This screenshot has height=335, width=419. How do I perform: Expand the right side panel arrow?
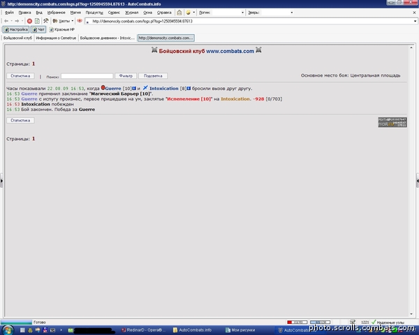[x=418, y=181]
